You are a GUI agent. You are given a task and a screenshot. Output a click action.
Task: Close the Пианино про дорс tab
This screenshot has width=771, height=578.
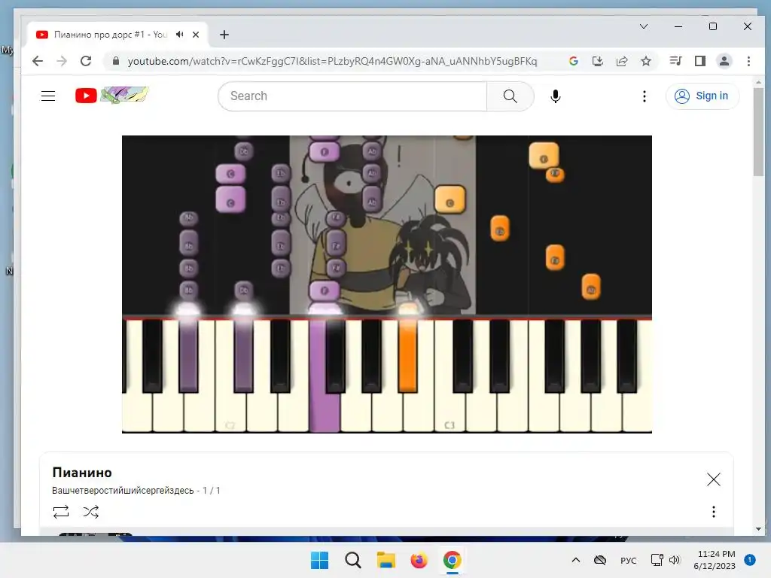pos(196,35)
